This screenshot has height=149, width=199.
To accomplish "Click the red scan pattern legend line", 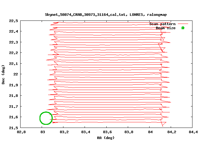I will pyautogui.click(x=183, y=24).
